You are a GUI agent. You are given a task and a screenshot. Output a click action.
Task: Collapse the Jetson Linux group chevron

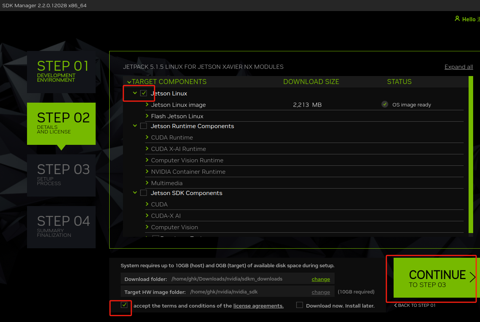(x=135, y=93)
